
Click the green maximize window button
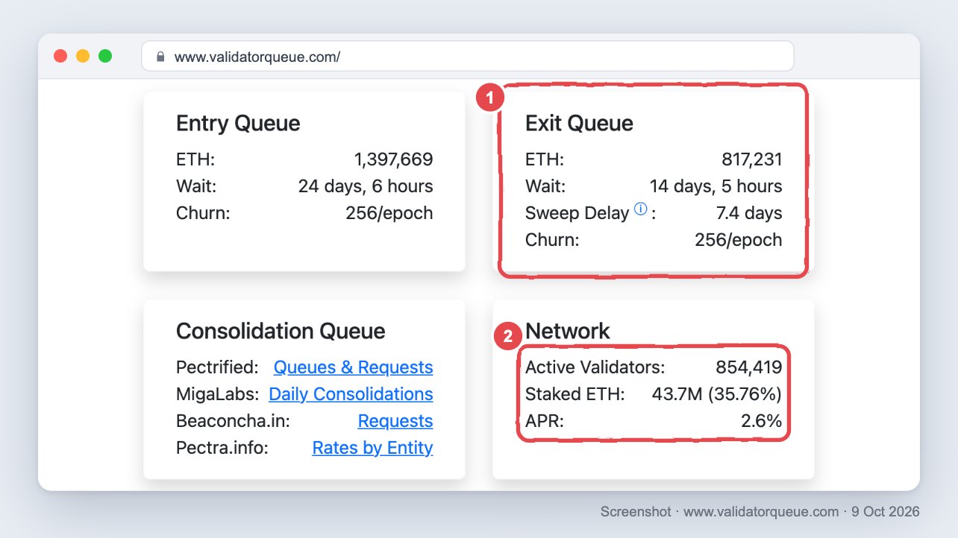(x=105, y=56)
